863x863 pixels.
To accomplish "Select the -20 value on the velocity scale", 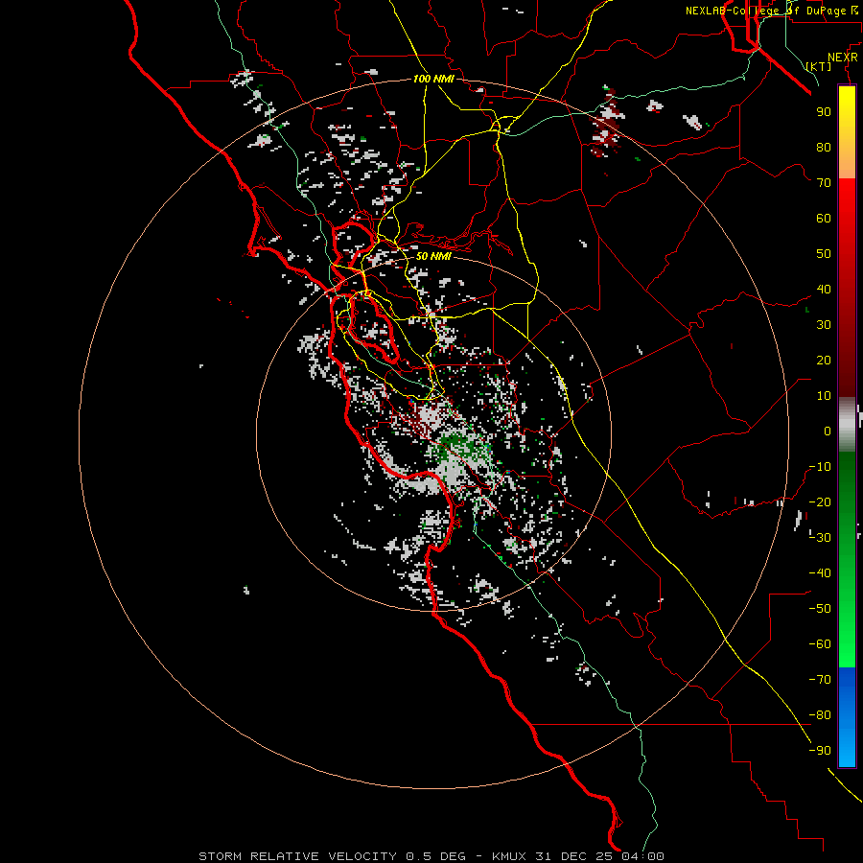I will pyautogui.click(x=820, y=501).
